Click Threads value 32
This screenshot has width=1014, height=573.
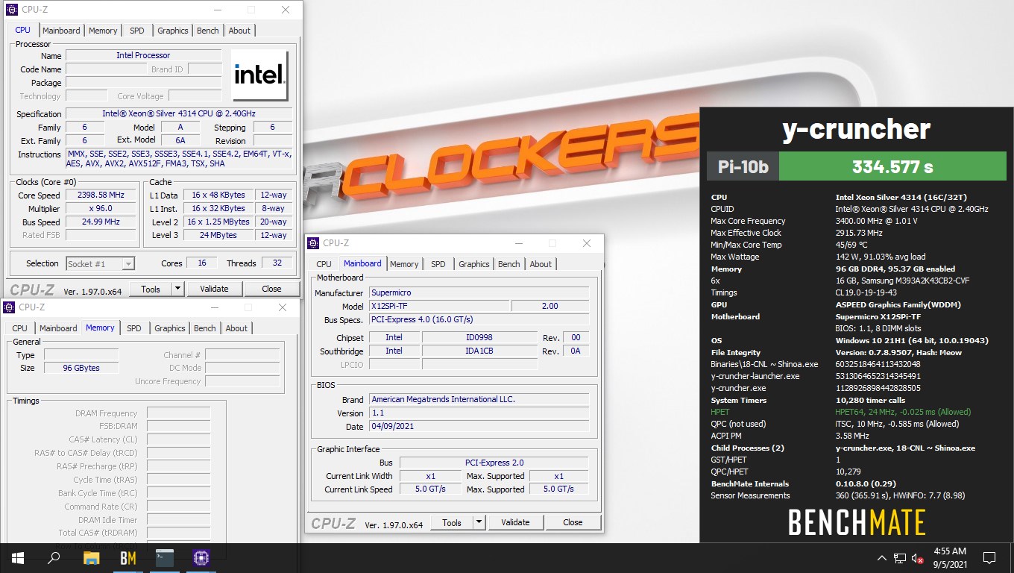277,263
